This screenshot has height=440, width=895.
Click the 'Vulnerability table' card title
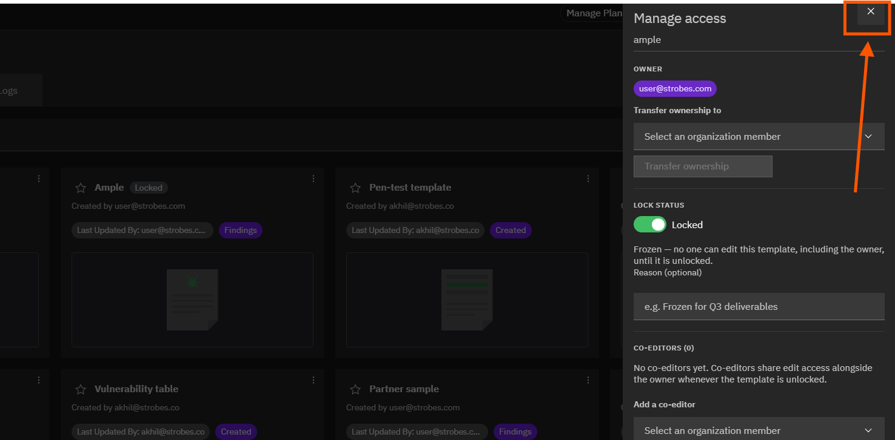pyautogui.click(x=136, y=389)
